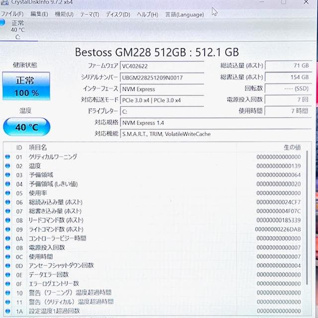318x318 pixels.
Task: Click the firmware field VC402622
Action: 162,66
